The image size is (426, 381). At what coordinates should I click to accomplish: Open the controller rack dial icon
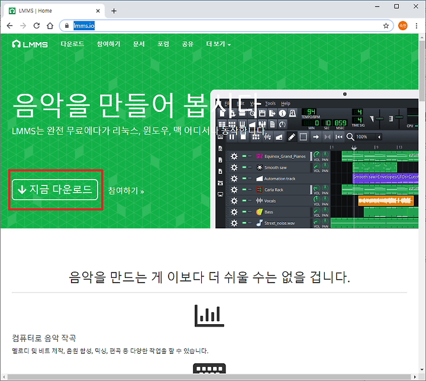[283, 124]
